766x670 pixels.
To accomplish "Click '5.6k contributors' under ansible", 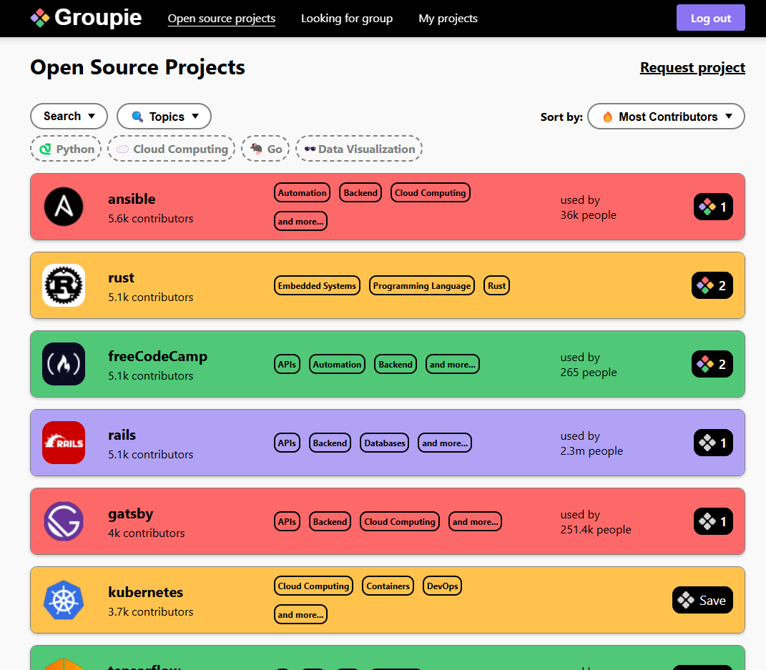I will point(151,218).
